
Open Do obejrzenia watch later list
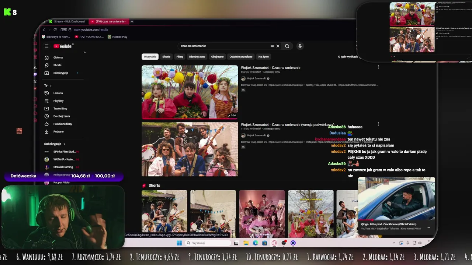pyautogui.click(x=61, y=116)
